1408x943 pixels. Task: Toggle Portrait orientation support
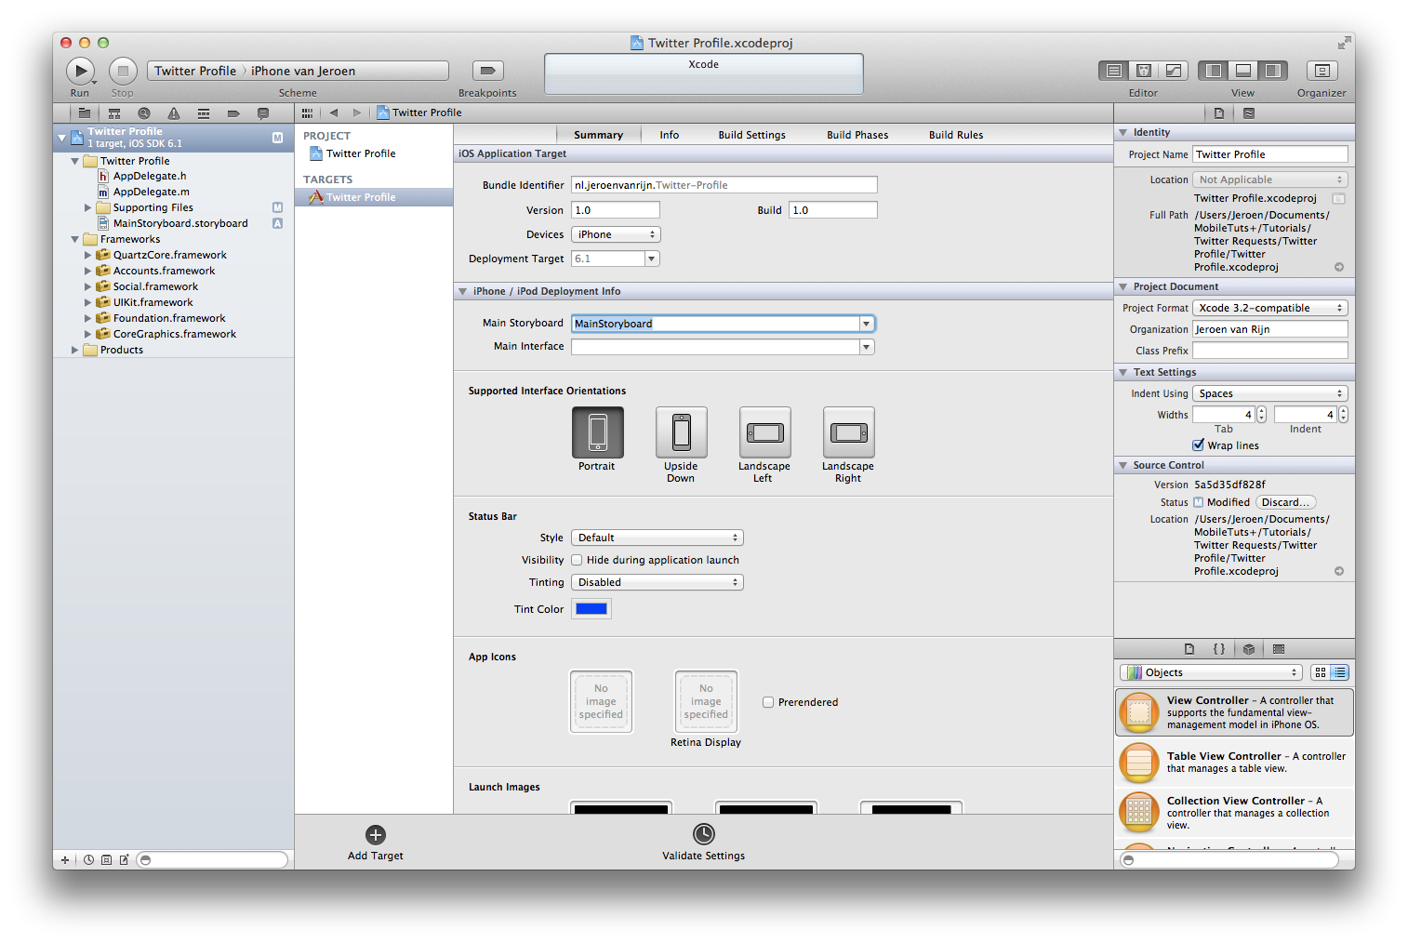[597, 432]
